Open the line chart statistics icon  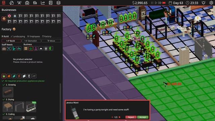43,3
